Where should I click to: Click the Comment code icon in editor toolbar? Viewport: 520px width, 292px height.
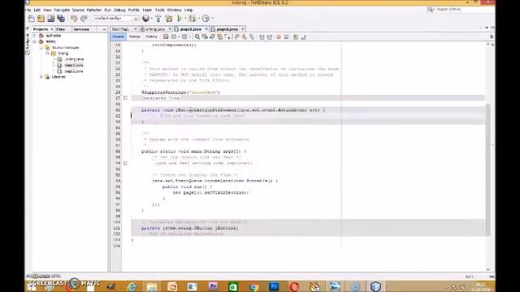pyautogui.click(x=296, y=36)
